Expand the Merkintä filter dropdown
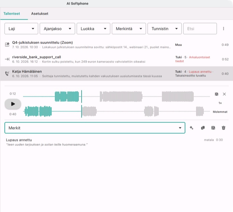 [129, 28]
